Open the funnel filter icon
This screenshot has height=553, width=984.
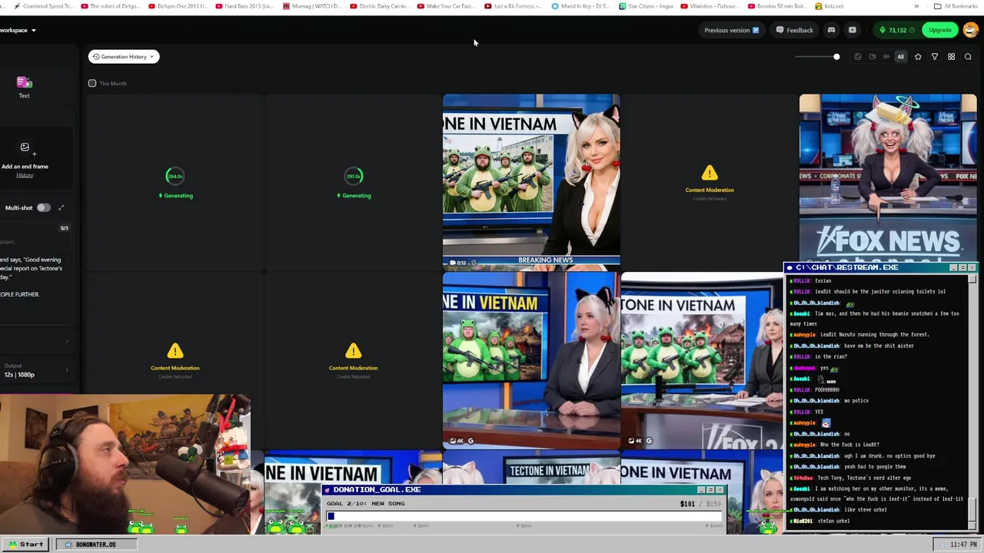pos(935,57)
